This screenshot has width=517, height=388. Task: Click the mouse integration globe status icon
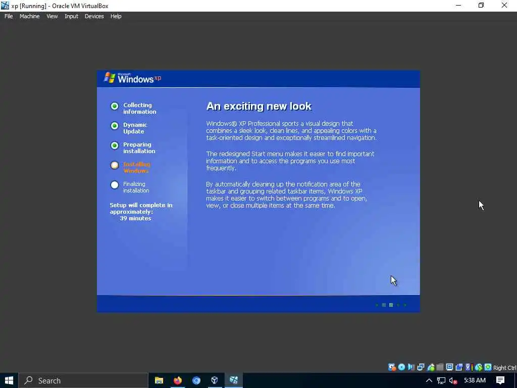pyautogui.click(x=479, y=367)
